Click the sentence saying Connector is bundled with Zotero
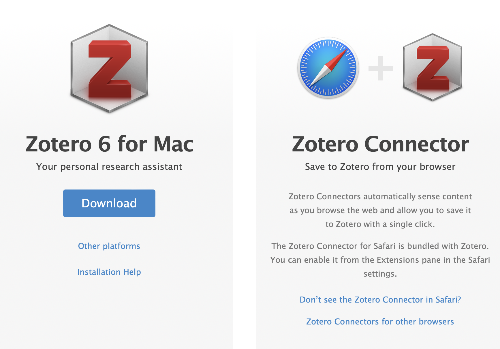Image resolution: width=500 pixels, height=349 pixels. 380,246
